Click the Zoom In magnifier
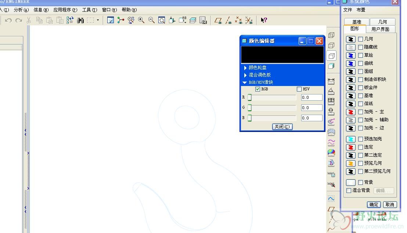 (x=141, y=20)
